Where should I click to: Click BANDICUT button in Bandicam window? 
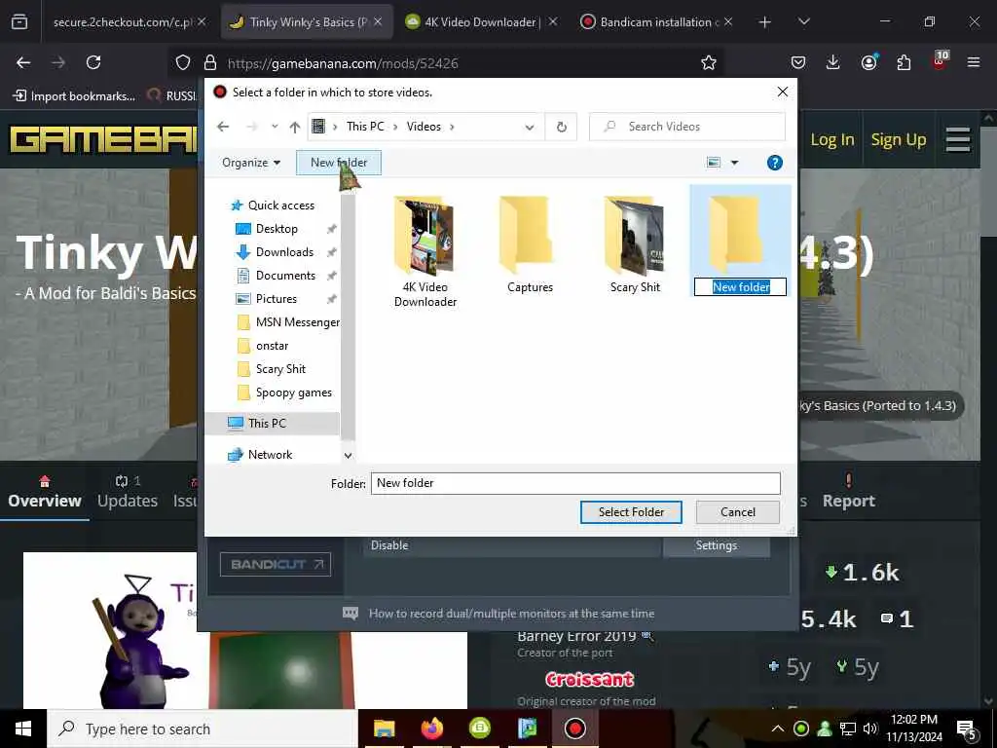click(276, 564)
